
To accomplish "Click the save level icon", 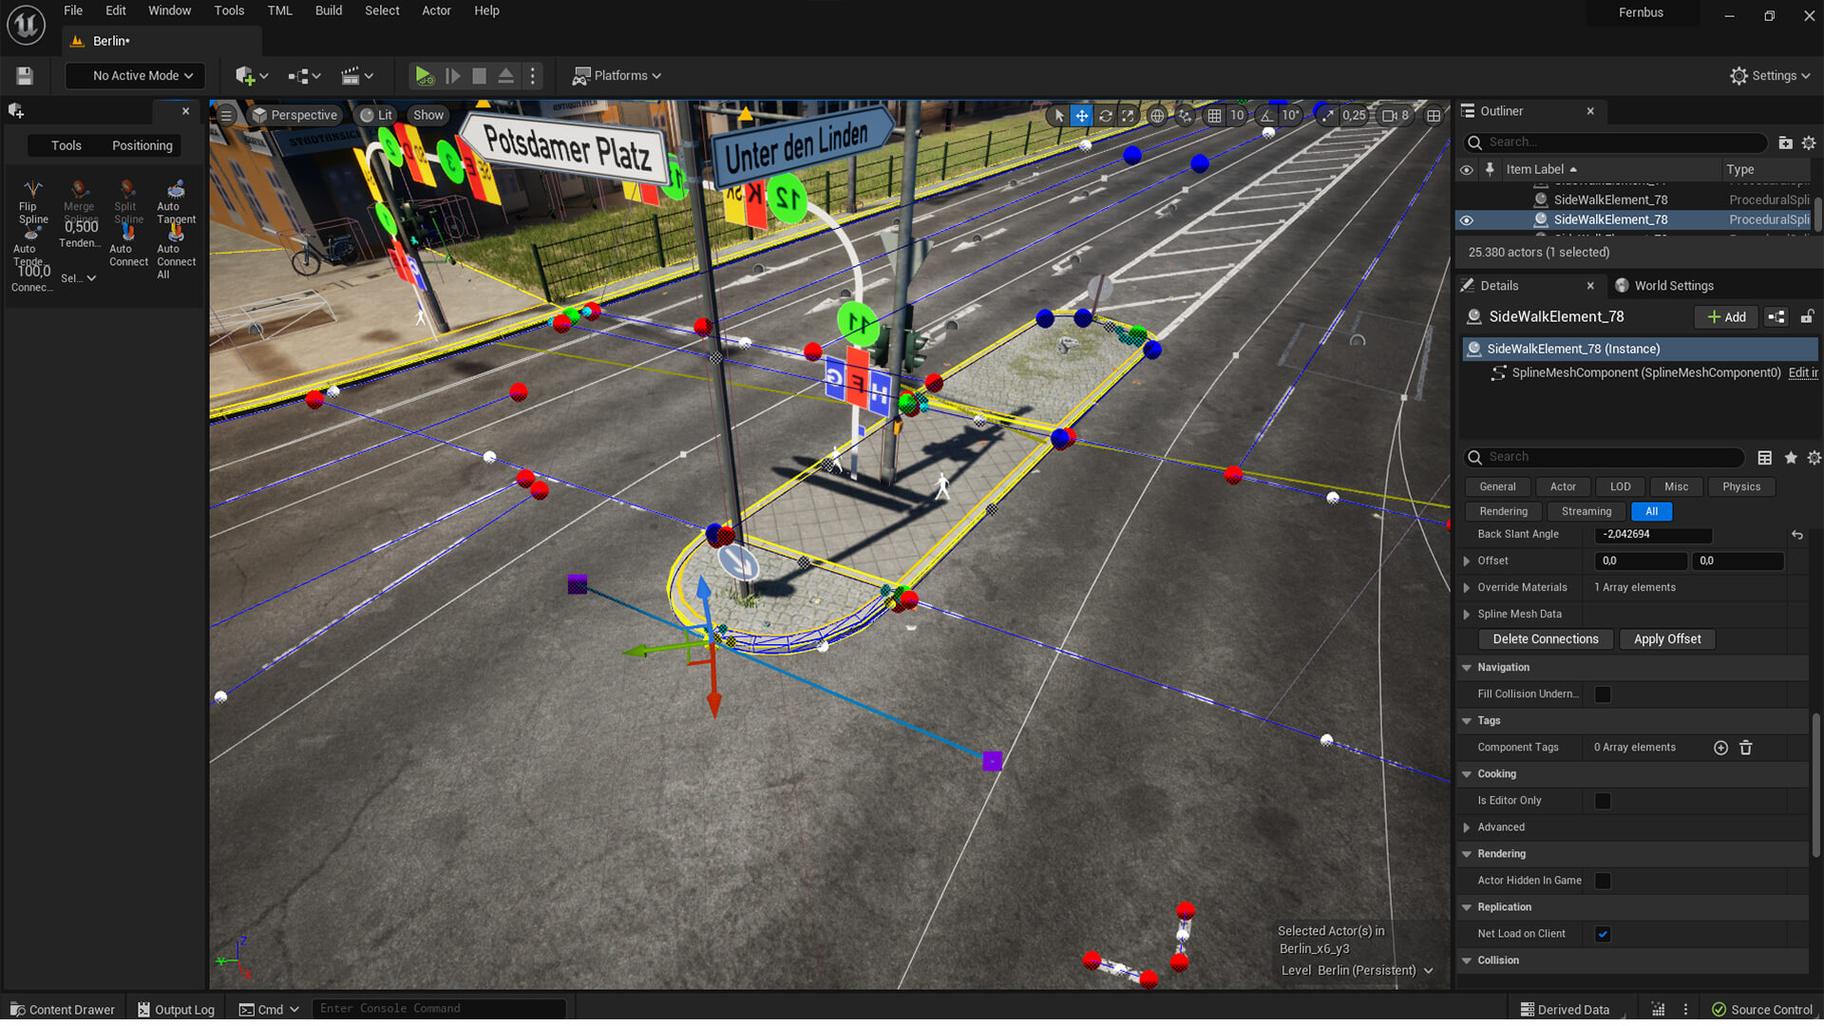I will [x=25, y=76].
